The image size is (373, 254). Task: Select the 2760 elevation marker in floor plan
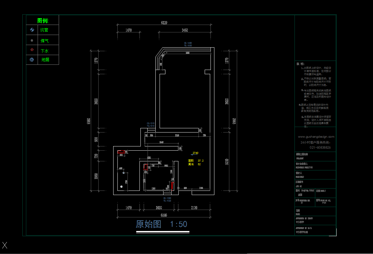[195, 153]
